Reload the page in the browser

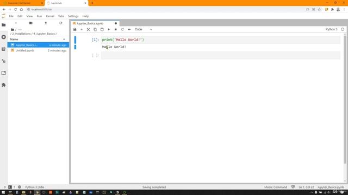[x=15, y=10]
